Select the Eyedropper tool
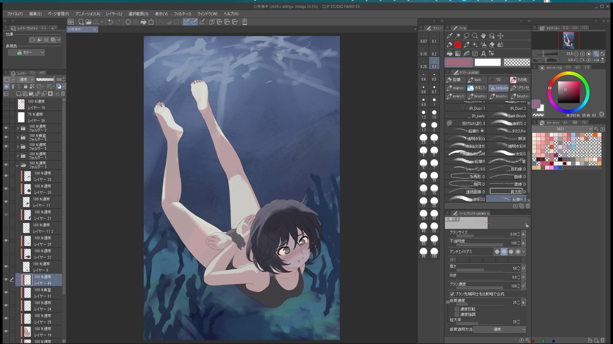613x344 pixels. coord(450,36)
